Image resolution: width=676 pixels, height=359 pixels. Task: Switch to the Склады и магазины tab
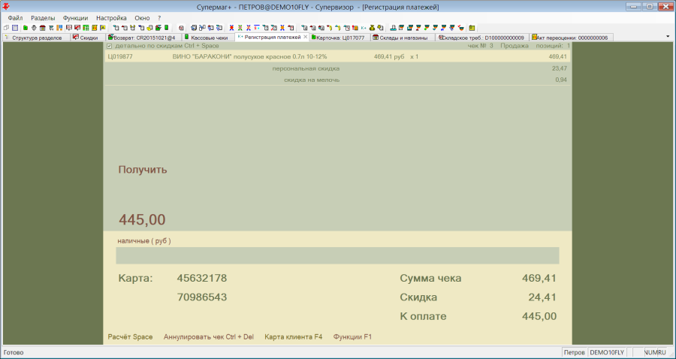tap(403, 38)
